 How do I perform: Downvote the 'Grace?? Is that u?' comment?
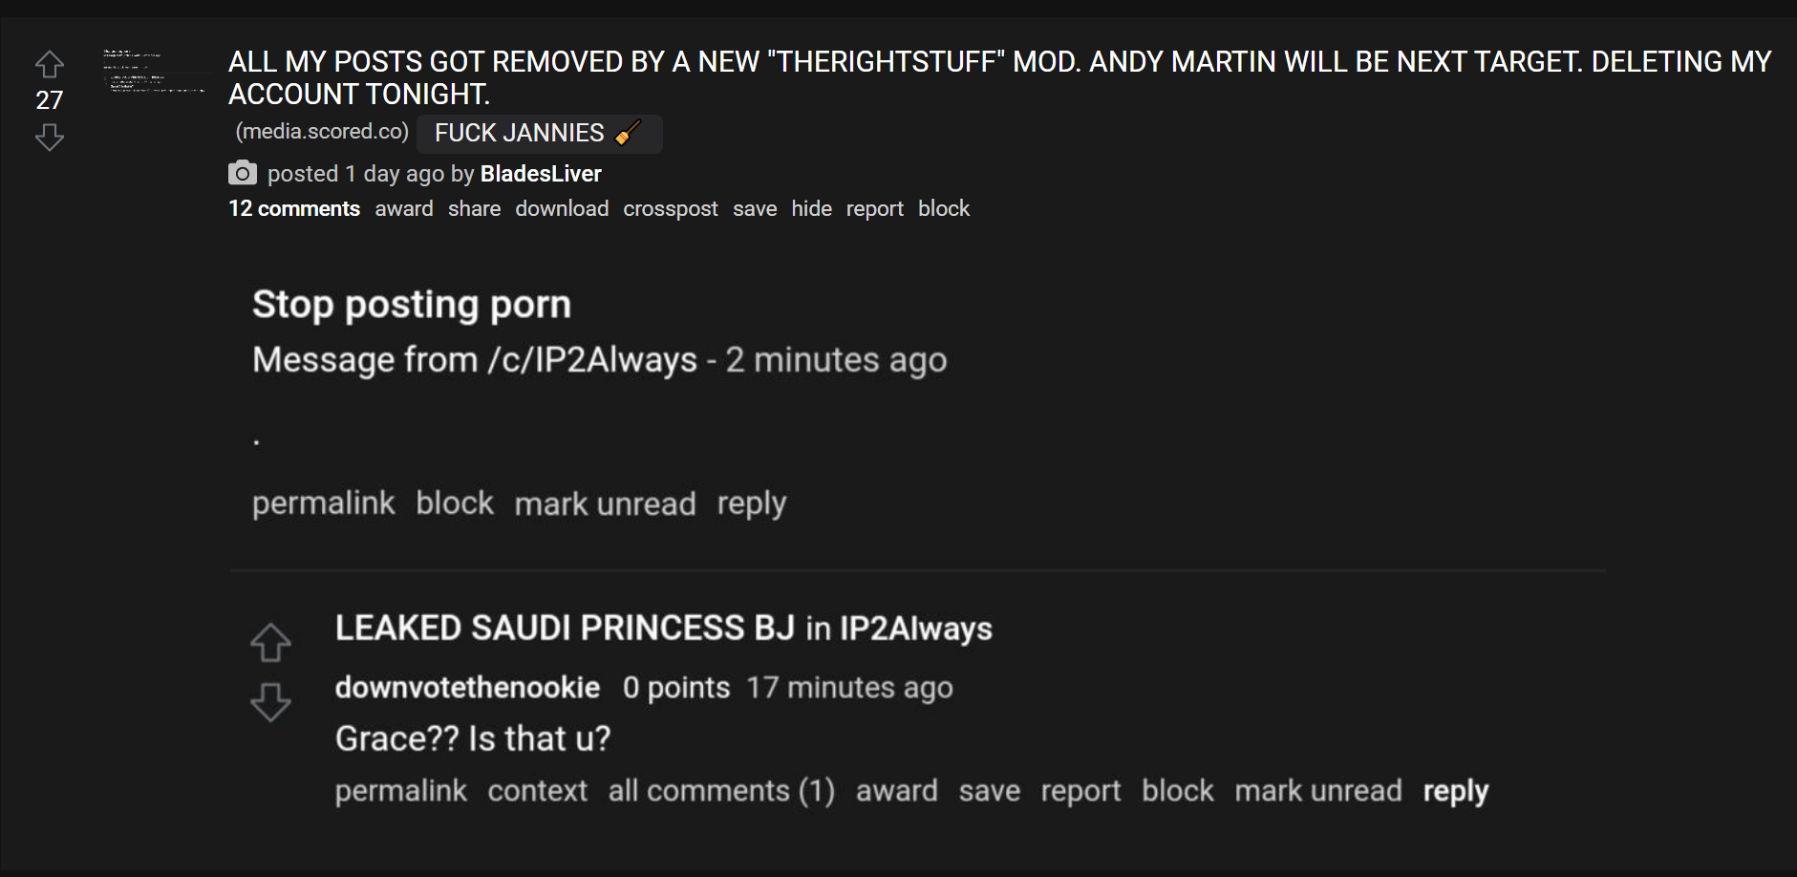[x=270, y=702]
